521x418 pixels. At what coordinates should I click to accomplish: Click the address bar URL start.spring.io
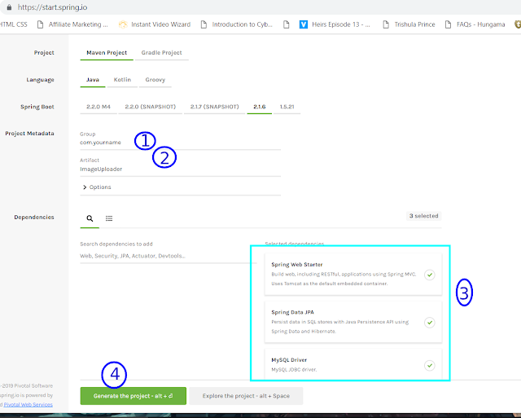pos(52,7)
